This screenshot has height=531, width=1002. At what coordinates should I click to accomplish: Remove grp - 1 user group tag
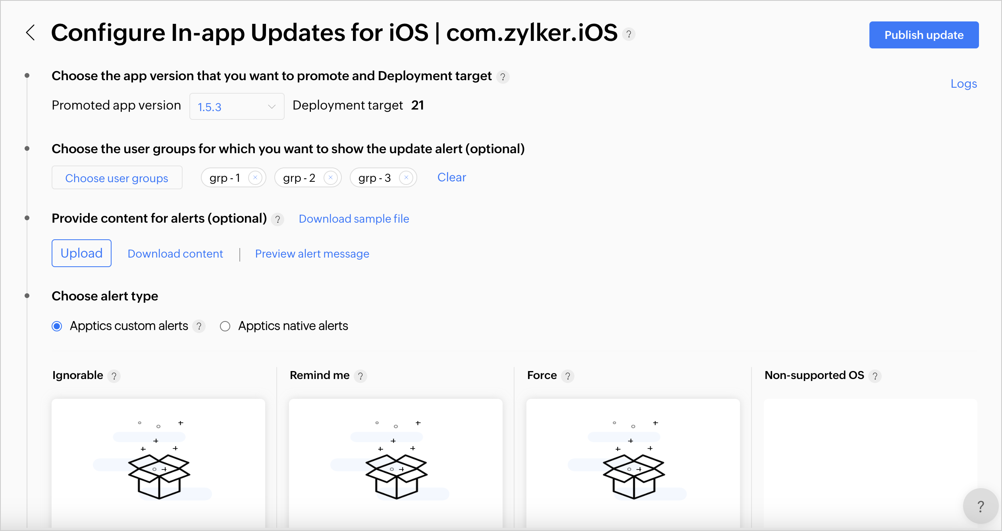[255, 177]
